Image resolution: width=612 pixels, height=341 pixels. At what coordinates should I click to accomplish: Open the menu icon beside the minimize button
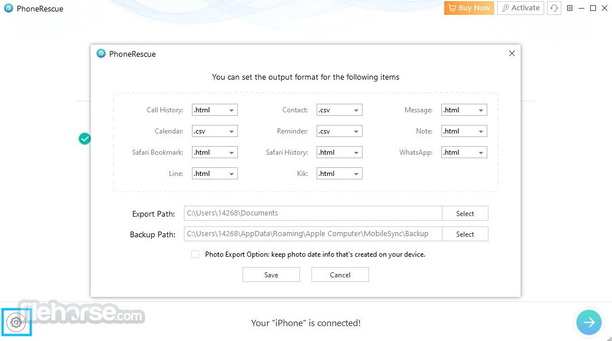tap(569, 8)
